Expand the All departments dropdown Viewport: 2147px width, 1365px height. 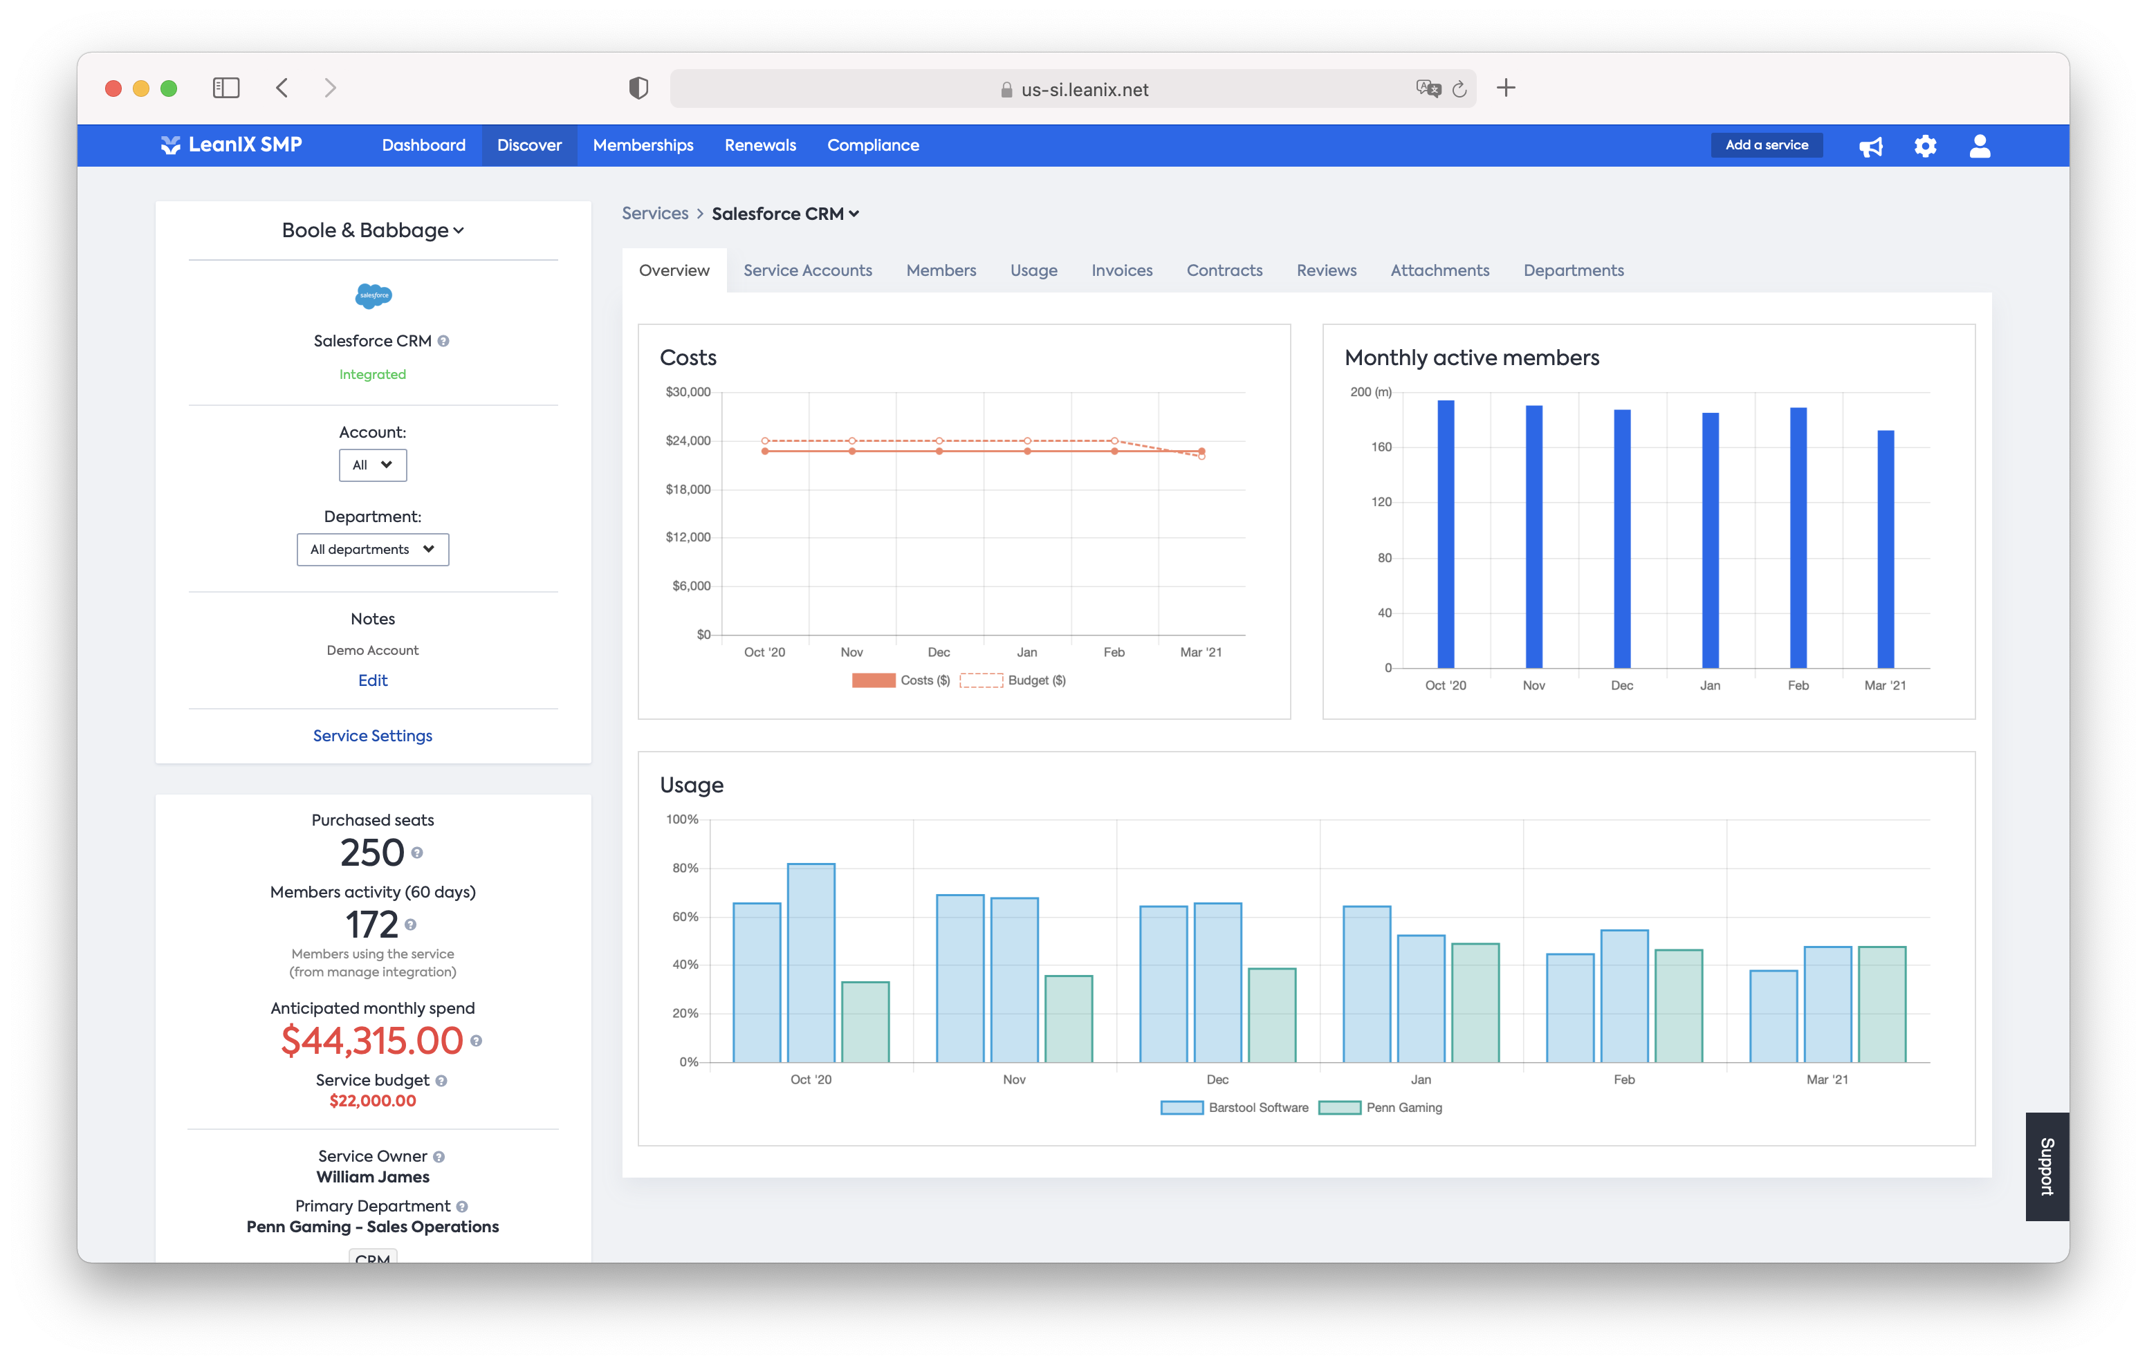(x=372, y=549)
